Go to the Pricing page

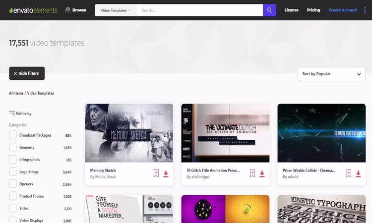(x=313, y=10)
